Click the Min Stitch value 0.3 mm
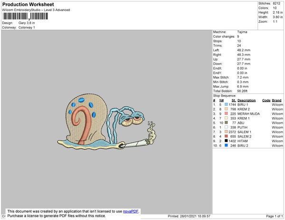Viewport: 285px width, 220px height. click(x=243, y=82)
